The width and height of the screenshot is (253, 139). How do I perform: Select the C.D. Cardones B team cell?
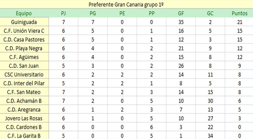24,127
